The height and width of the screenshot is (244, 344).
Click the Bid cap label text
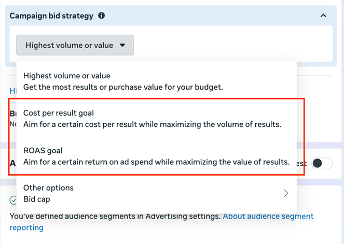click(36, 199)
